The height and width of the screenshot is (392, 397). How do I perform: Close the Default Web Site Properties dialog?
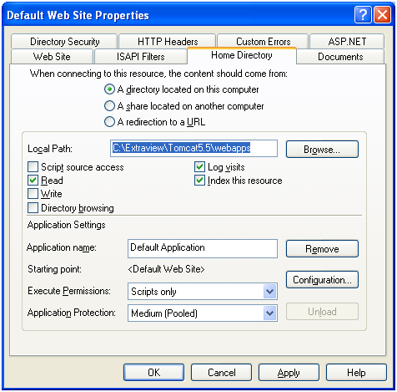(382, 15)
